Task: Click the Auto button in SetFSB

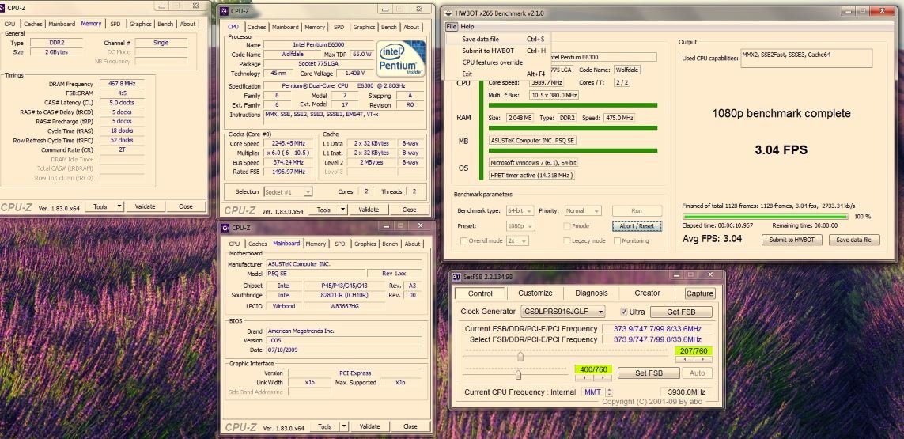Action: 697,373
